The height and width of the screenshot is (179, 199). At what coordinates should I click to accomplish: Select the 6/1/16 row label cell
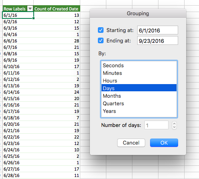18,15
